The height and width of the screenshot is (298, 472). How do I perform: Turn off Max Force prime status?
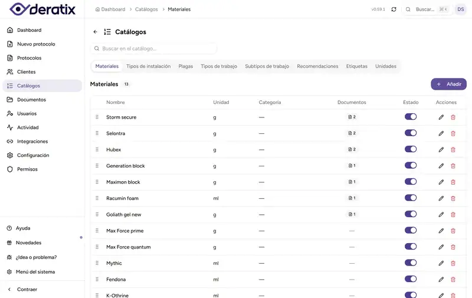point(411,231)
